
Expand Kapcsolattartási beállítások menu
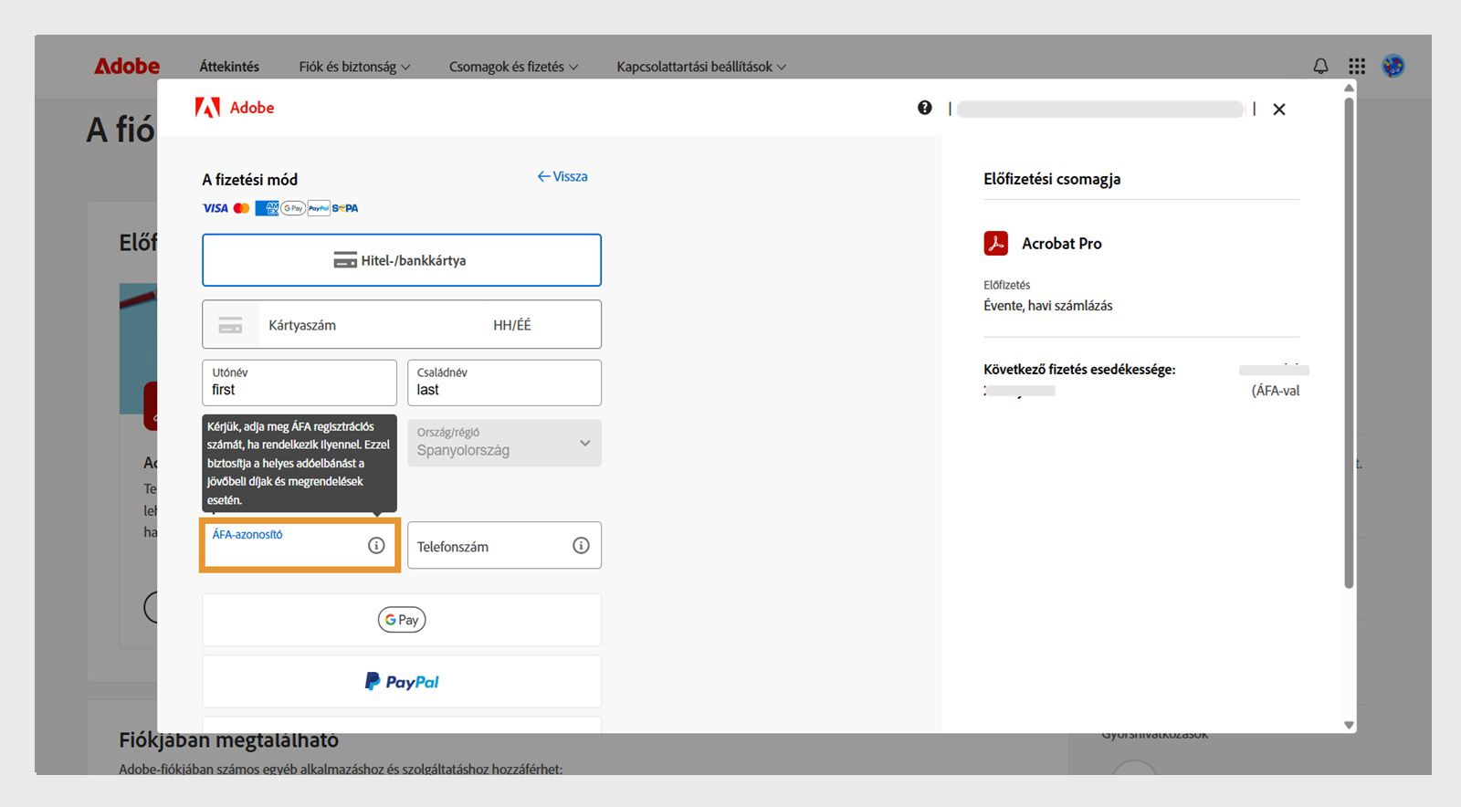(x=701, y=67)
